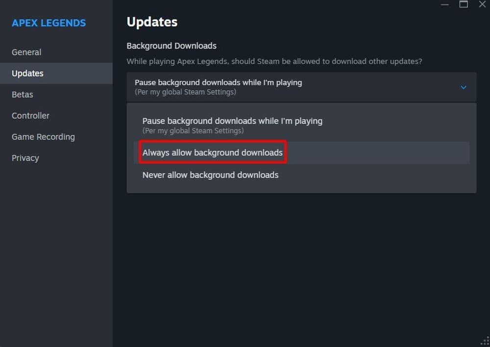Viewport: 490px width, 347px height.
Task: Open the Betas section
Action: 22,94
